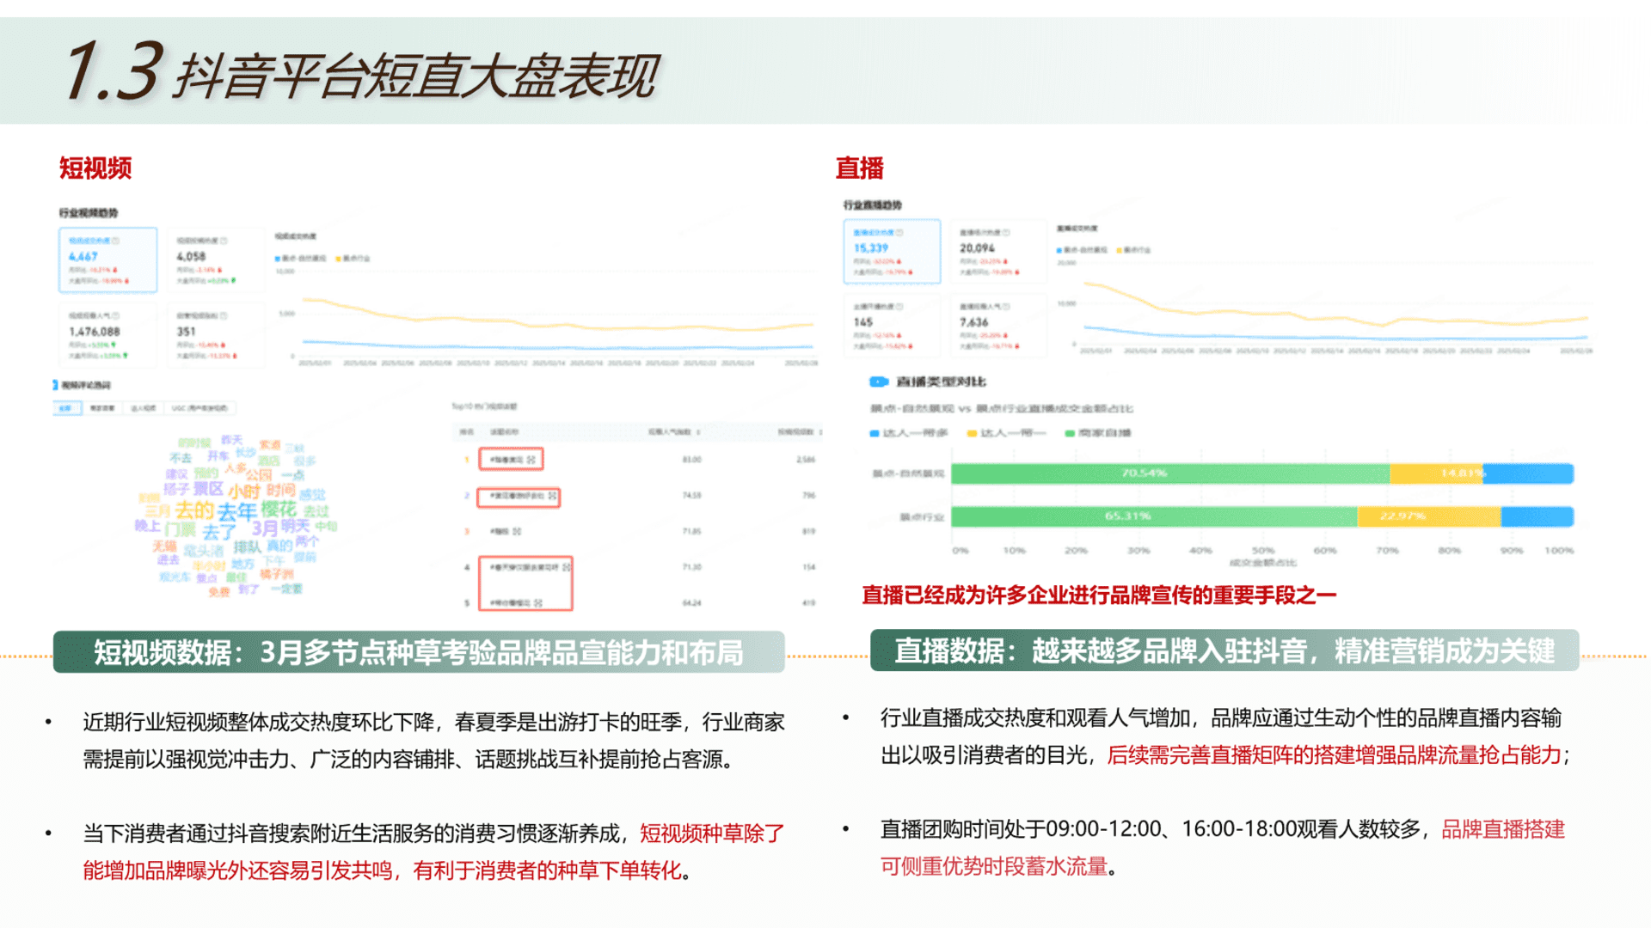Select the 4,467 metric card
This screenshot has width=1651, height=928.
(x=108, y=260)
